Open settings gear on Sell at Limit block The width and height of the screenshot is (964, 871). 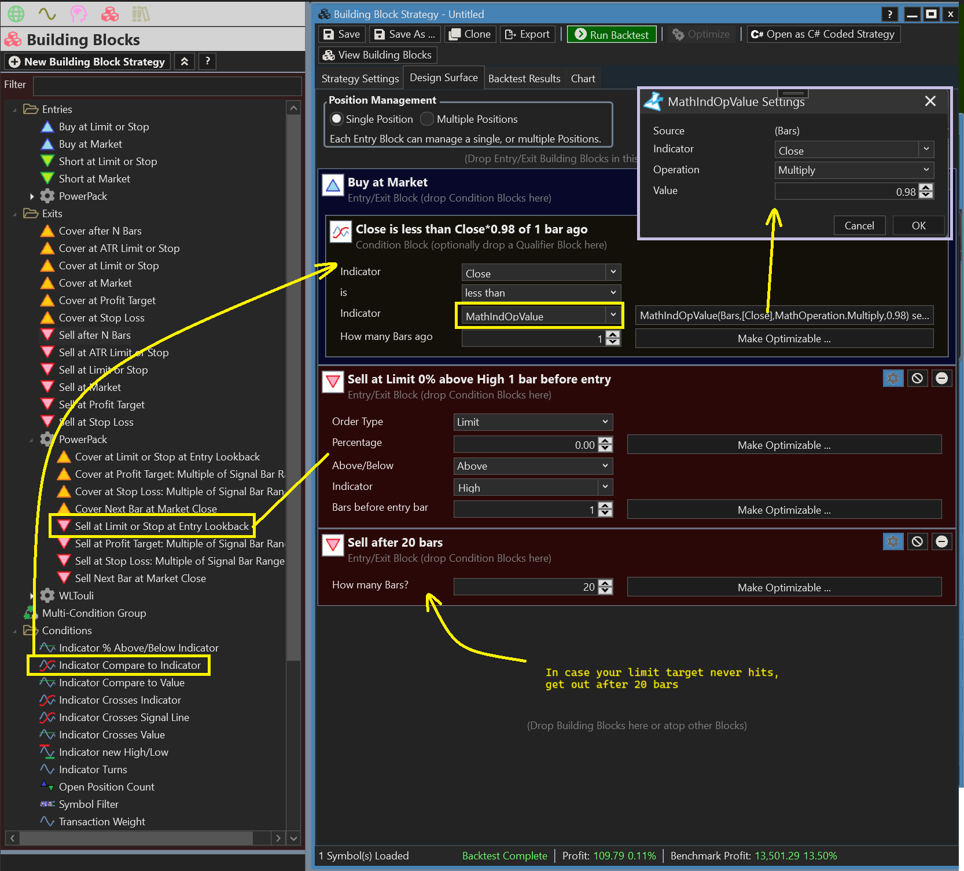click(893, 379)
